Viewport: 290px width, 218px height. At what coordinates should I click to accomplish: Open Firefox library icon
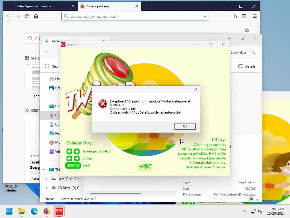click(x=235, y=16)
